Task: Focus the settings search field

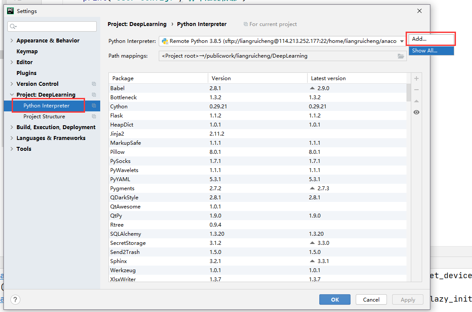Action: [x=52, y=26]
